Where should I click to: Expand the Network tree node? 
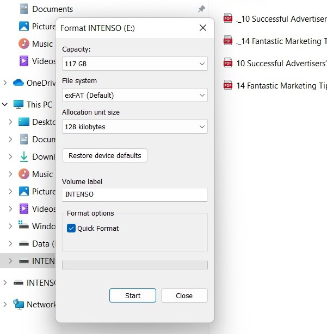pos(5,304)
